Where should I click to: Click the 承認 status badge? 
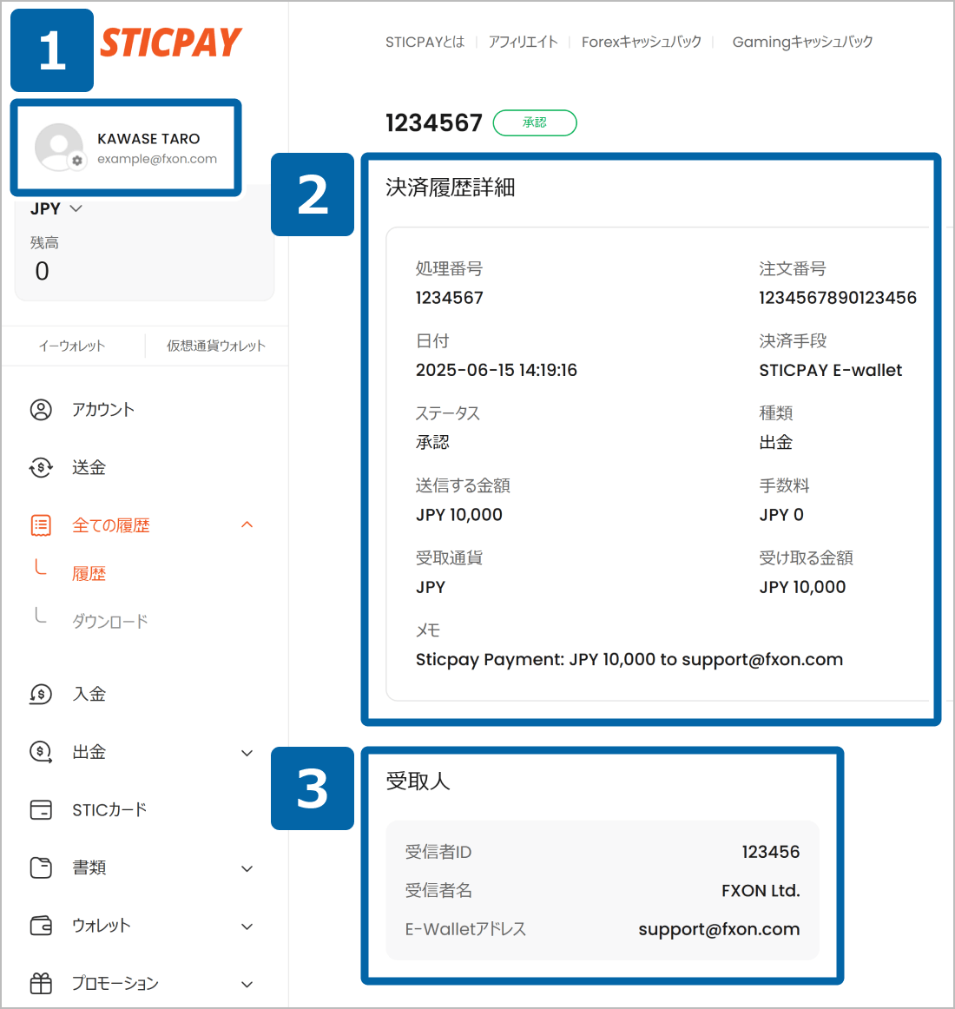pos(535,123)
